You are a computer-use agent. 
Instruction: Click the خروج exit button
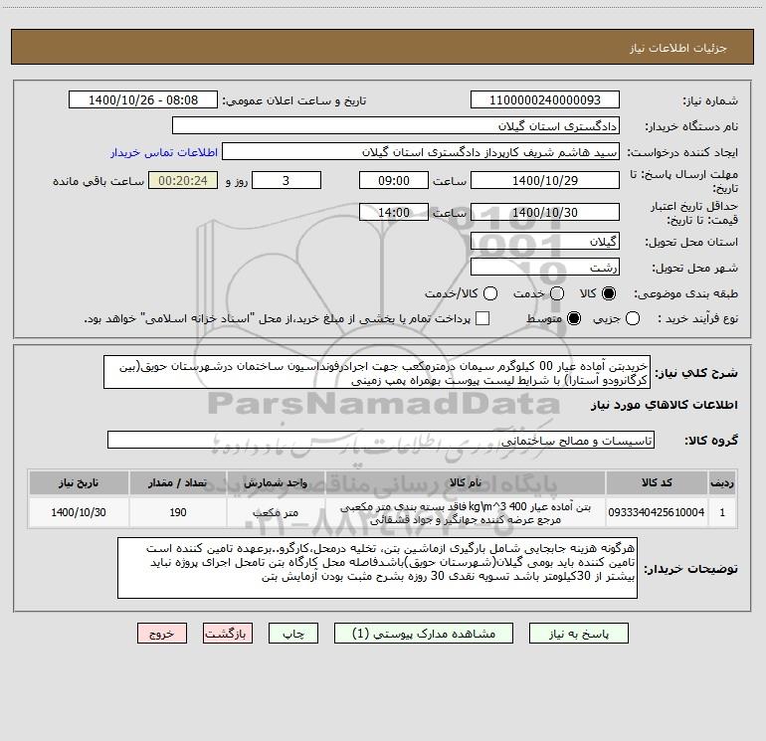pyautogui.click(x=162, y=634)
